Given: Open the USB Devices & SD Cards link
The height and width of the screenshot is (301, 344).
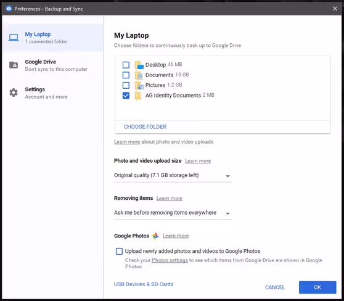Looking at the screenshot, I should (x=144, y=284).
